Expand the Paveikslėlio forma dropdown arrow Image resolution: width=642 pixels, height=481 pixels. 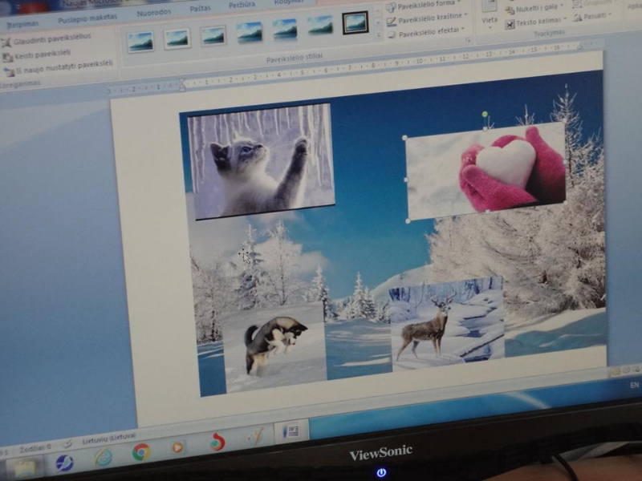coord(459,3)
